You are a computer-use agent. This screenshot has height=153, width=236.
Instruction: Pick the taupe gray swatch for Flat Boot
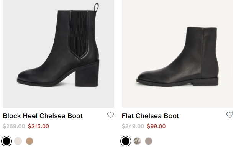click(x=149, y=141)
